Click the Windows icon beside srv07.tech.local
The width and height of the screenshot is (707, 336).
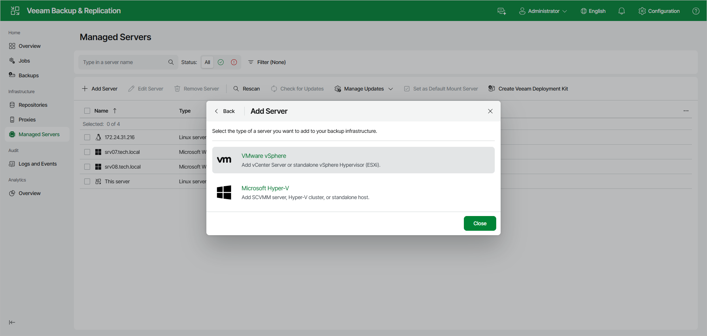click(98, 152)
